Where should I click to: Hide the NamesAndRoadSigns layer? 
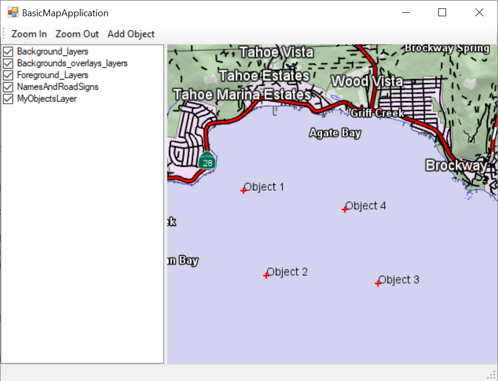click(x=8, y=87)
